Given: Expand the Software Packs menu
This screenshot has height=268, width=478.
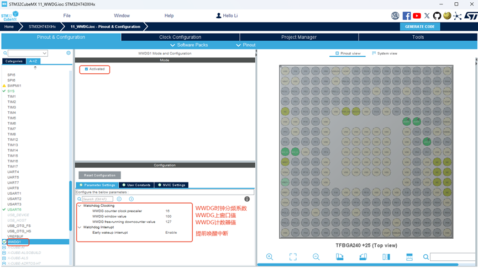Looking at the screenshot, I should [189, 45].
